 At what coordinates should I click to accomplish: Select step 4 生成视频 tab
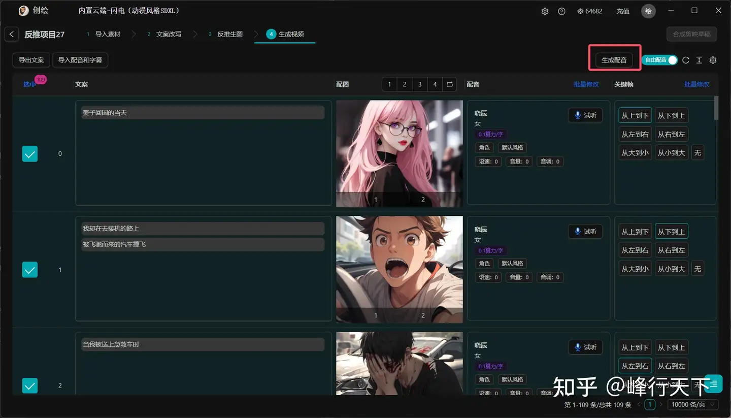coord(285,34)
